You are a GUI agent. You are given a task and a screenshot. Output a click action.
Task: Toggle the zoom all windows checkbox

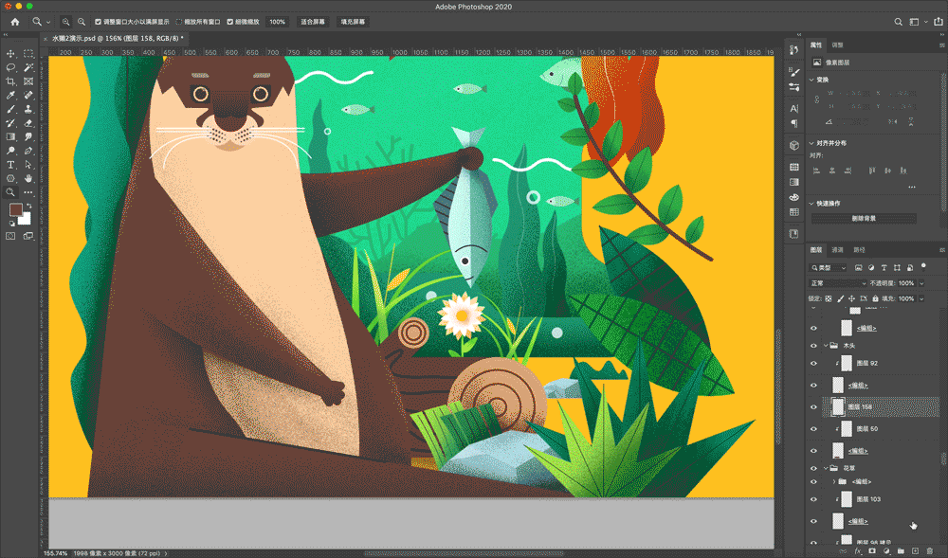[x=179, y=22]
